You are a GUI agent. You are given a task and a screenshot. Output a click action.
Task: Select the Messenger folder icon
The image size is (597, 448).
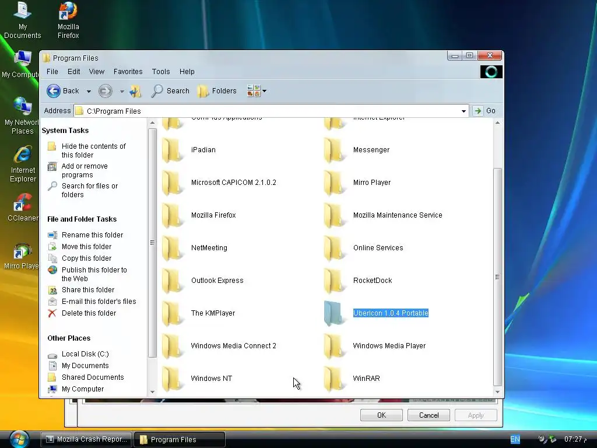tap(335, 150)
